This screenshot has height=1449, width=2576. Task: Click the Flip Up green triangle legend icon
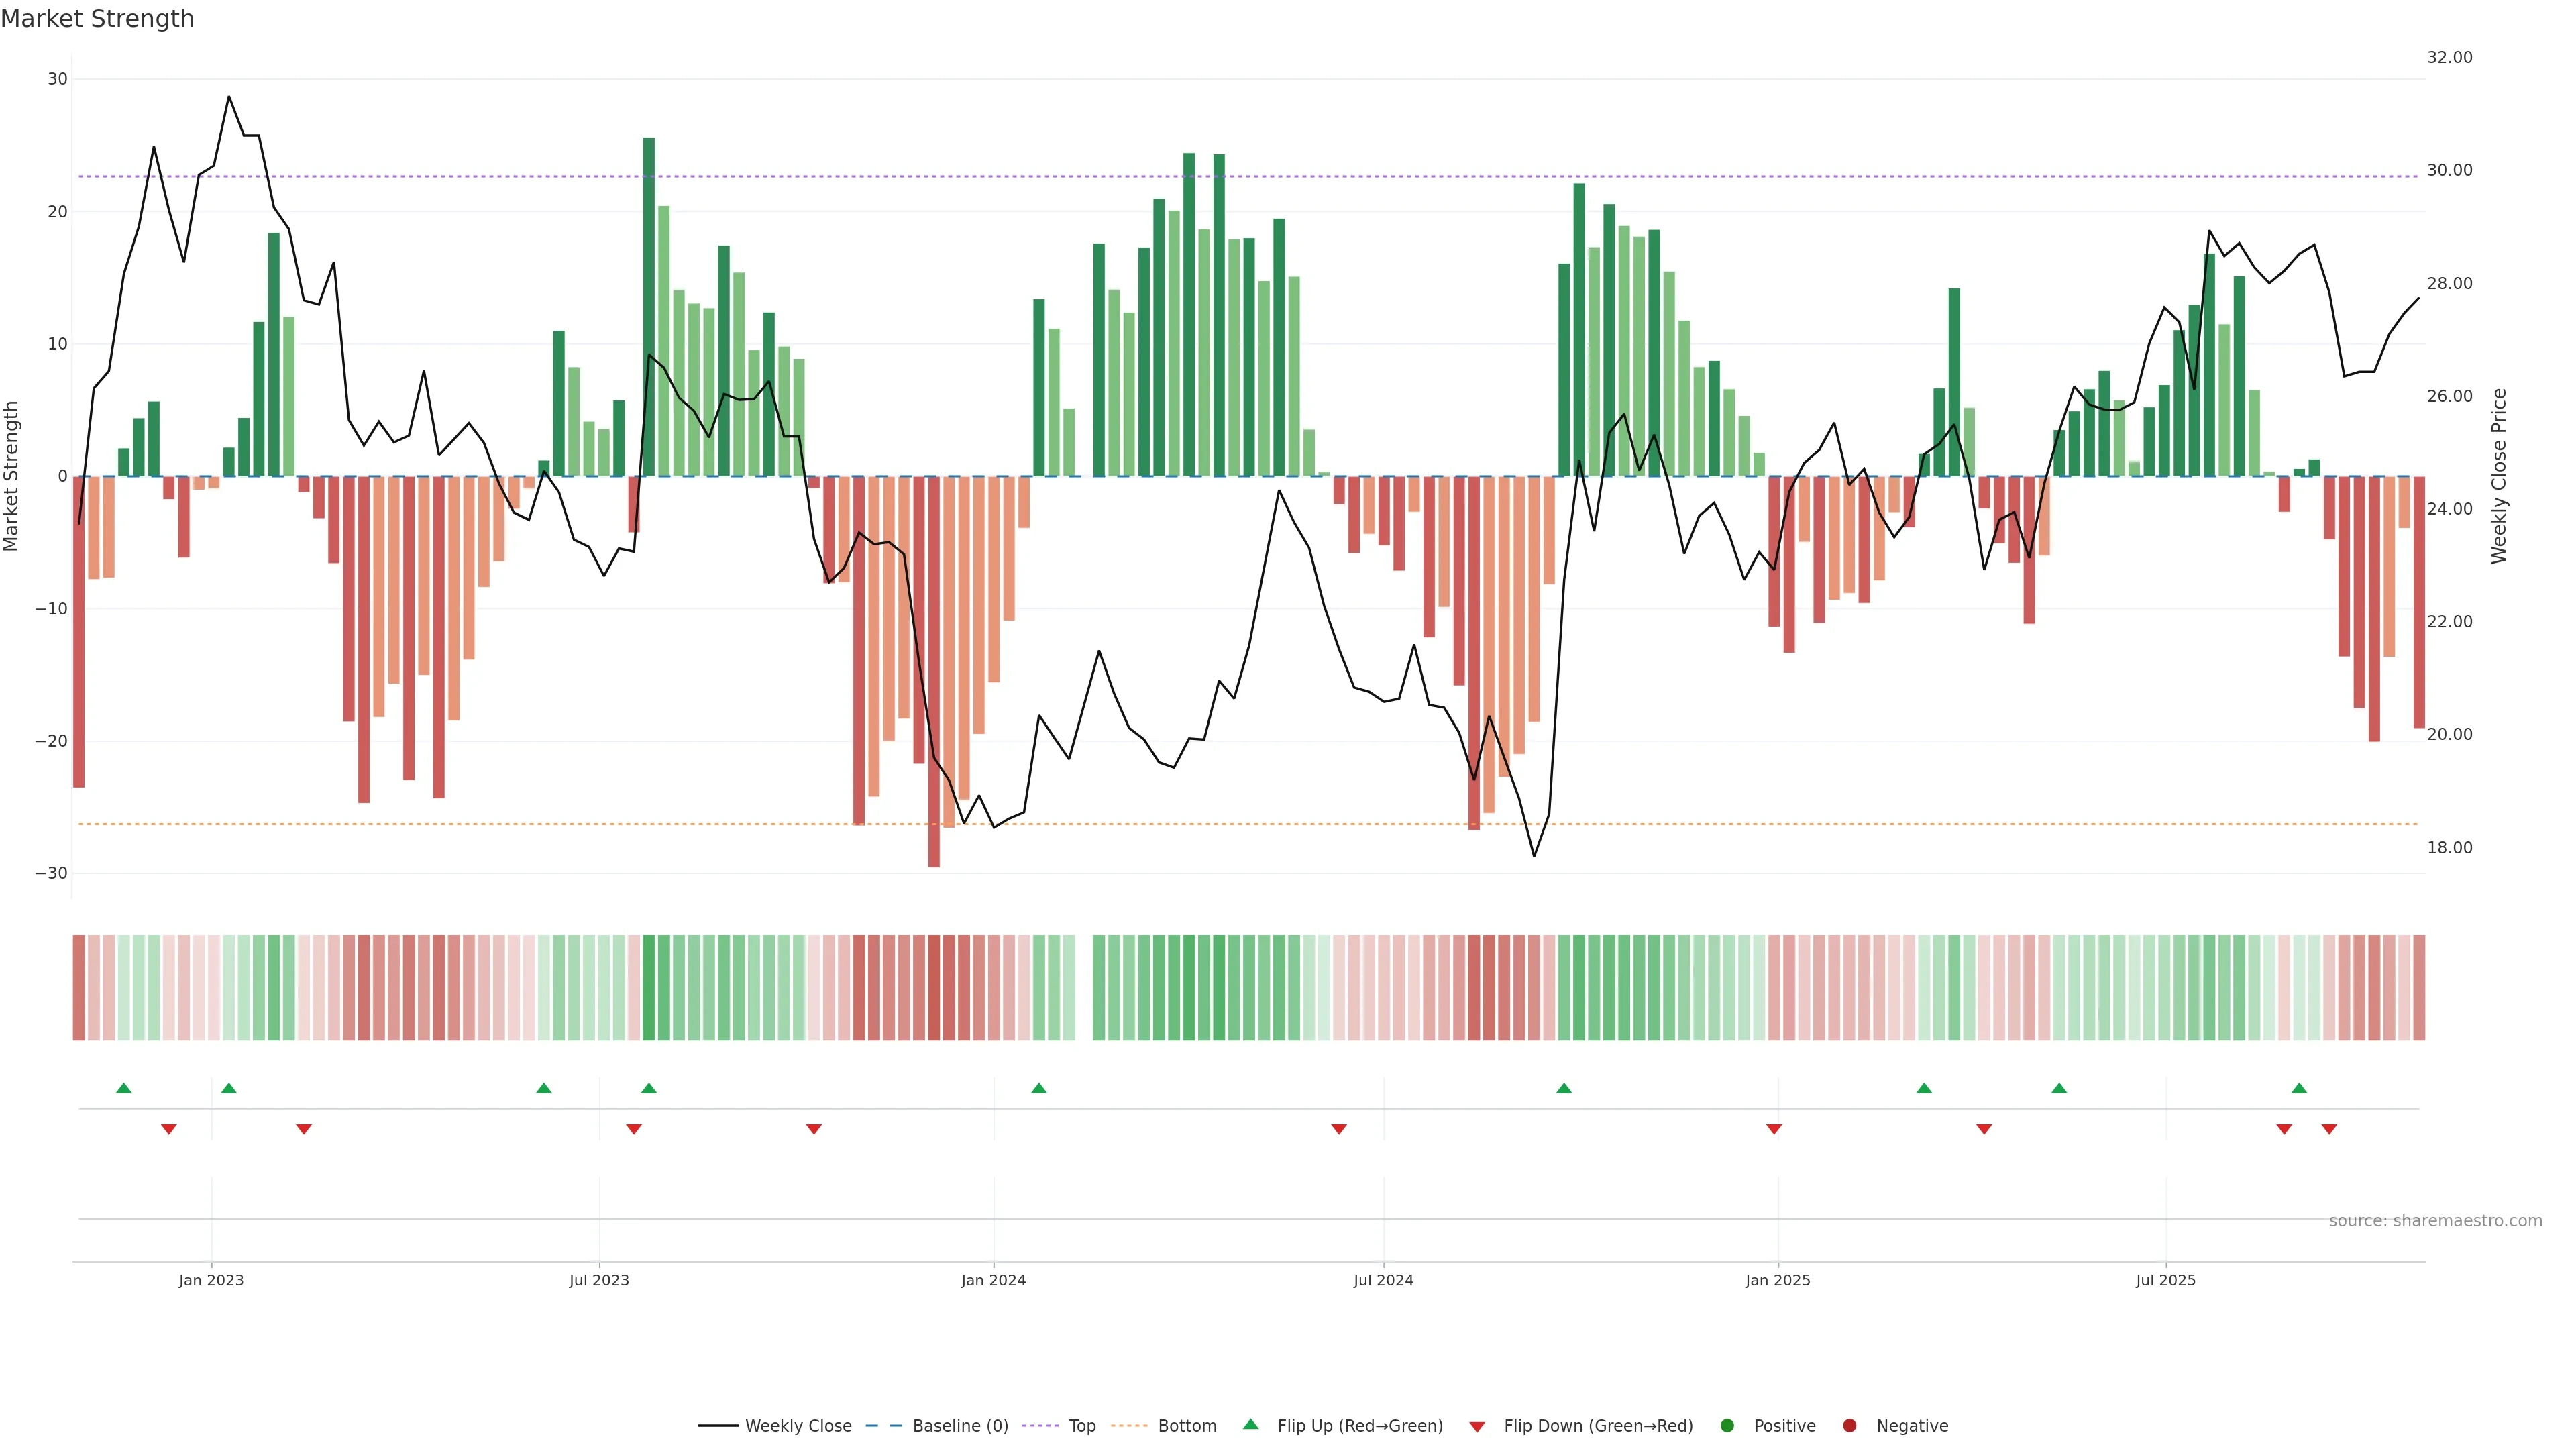[1250, 1425]
